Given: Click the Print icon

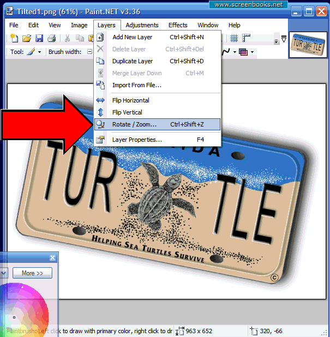Looking at the screenshot, I should pyautogui.click(x=52, y=39).
